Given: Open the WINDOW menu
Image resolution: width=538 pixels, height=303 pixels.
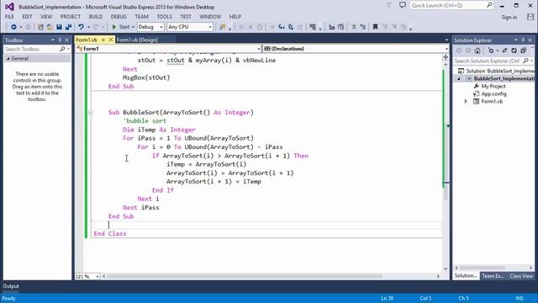Looking at the screenshot, I should [210, 17].
